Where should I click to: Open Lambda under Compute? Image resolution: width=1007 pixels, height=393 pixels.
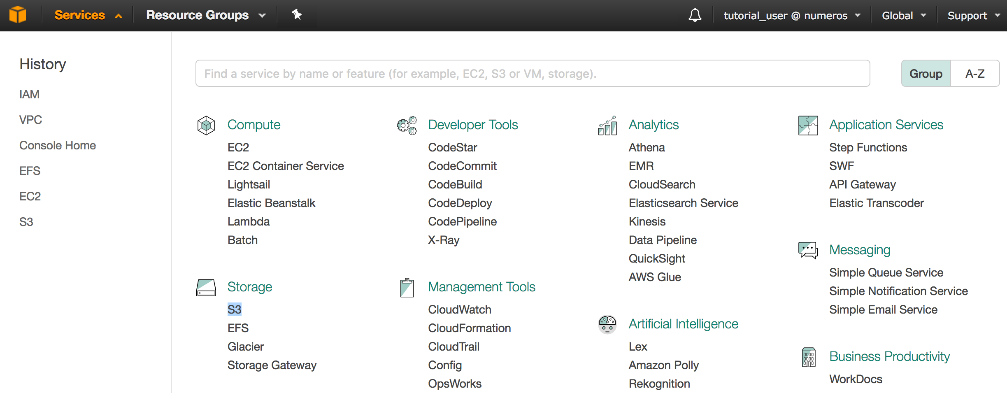pos(249,221)
